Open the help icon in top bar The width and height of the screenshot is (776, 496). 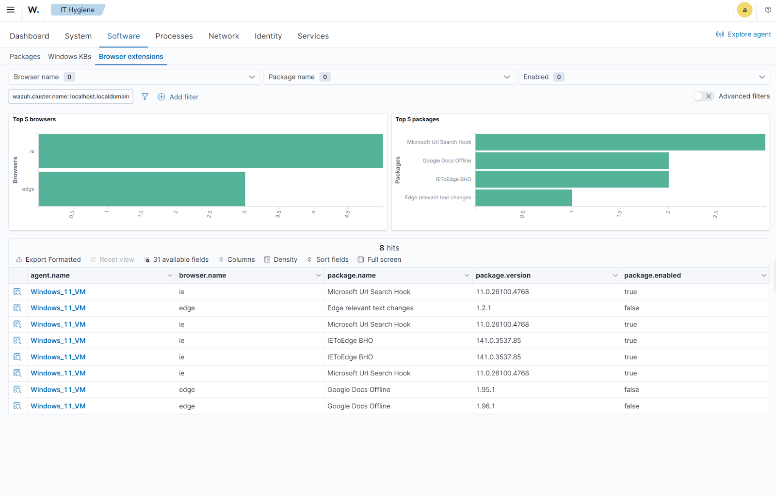click(768, 10)
